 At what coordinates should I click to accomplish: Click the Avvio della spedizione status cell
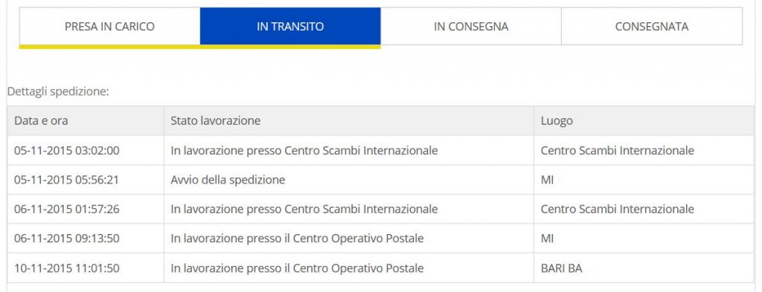(x=349, y=180)
